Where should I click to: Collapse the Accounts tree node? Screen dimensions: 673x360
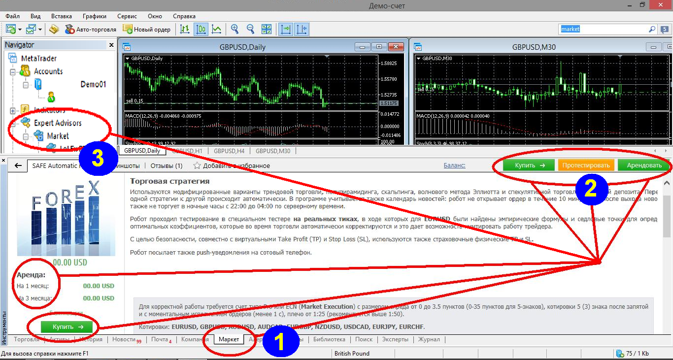pyautogui.click(x=13, y=72)
